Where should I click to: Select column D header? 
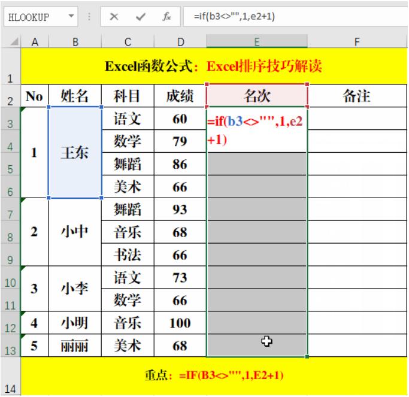pyautogui.click(x=180, y=42)
